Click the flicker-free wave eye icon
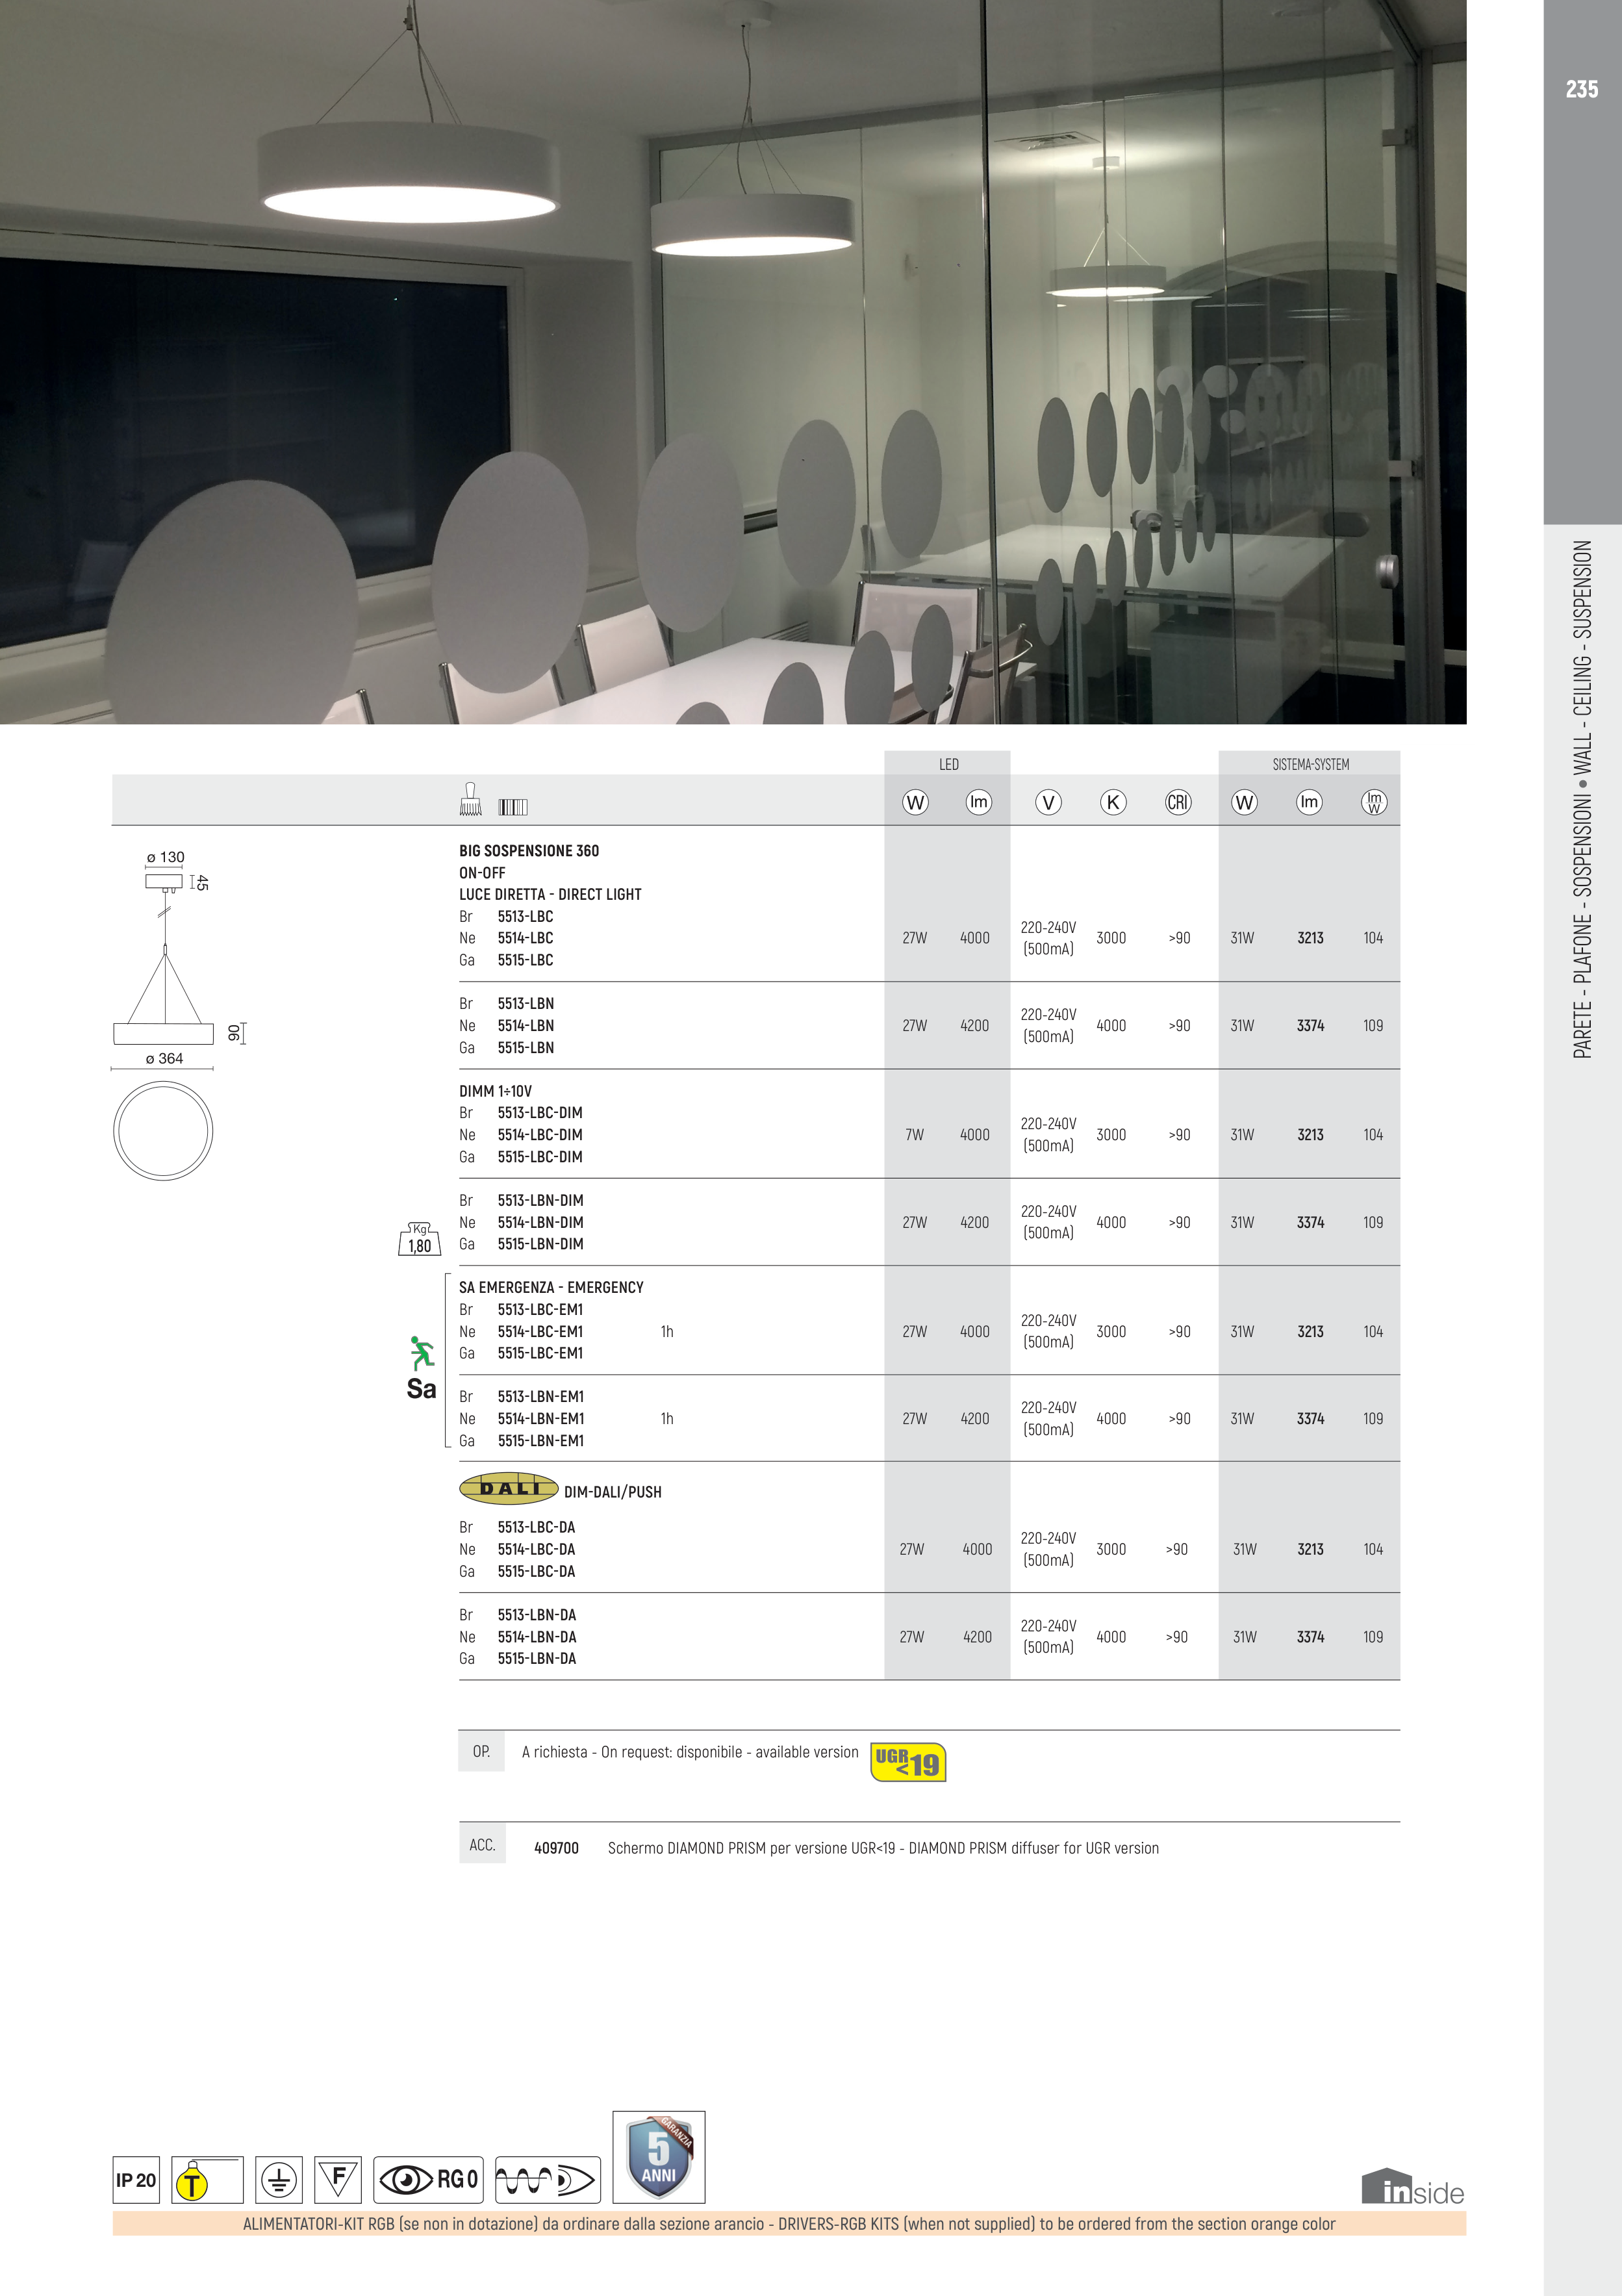The image size is (1622, 2296). (x=547, y=2180)
